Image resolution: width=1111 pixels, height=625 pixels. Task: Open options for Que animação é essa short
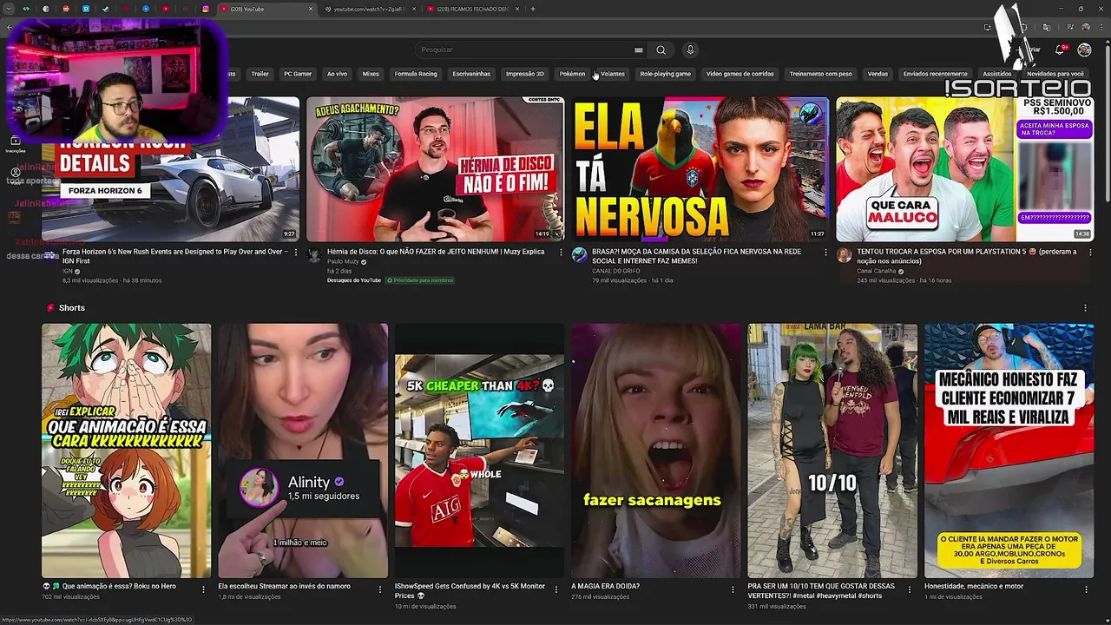(203, 589)
